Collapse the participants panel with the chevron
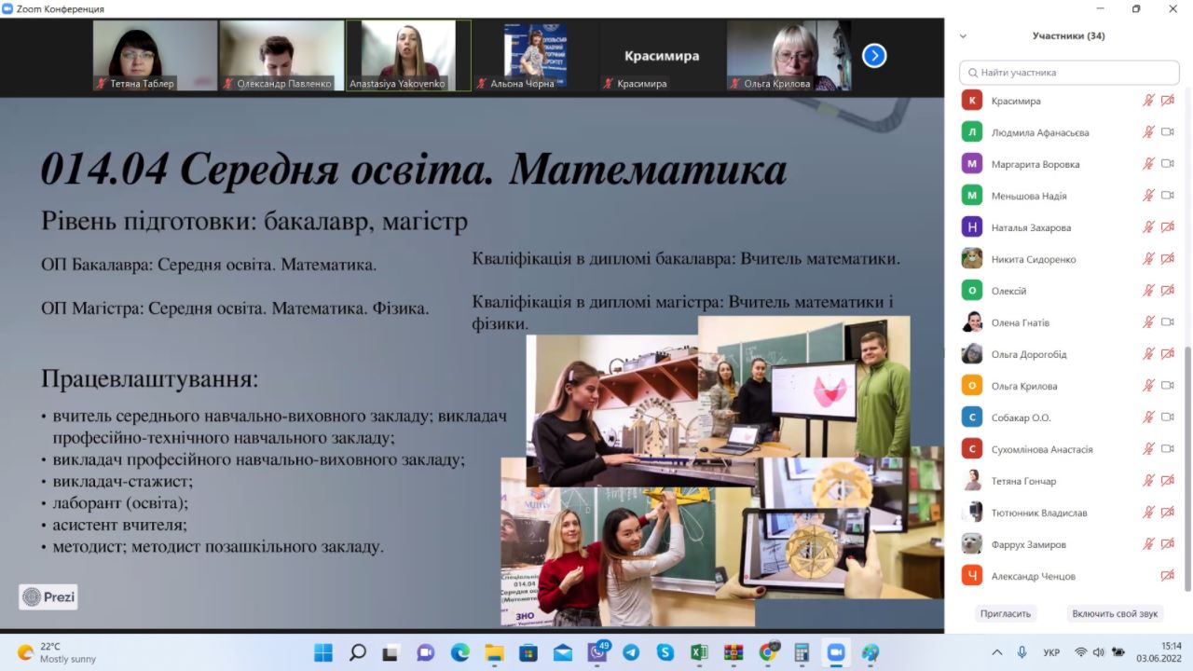 pos(963,36)
